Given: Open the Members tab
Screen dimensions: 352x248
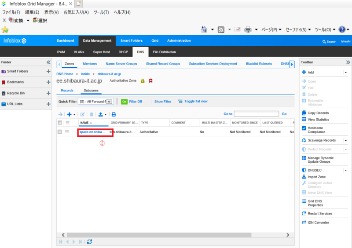Looking at the screenshot, I should [90, 64].
